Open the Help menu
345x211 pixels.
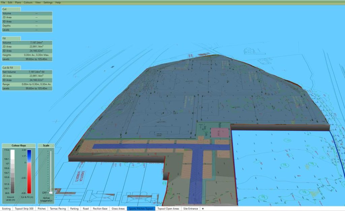pyautogui.click(x=58, y=2)
